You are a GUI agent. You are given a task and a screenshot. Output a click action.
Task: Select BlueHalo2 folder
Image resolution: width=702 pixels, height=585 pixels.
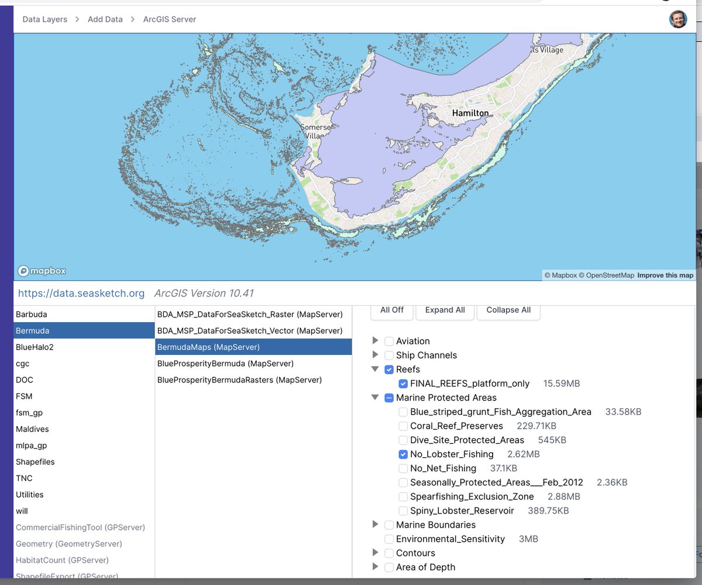(x=84, y=347)
